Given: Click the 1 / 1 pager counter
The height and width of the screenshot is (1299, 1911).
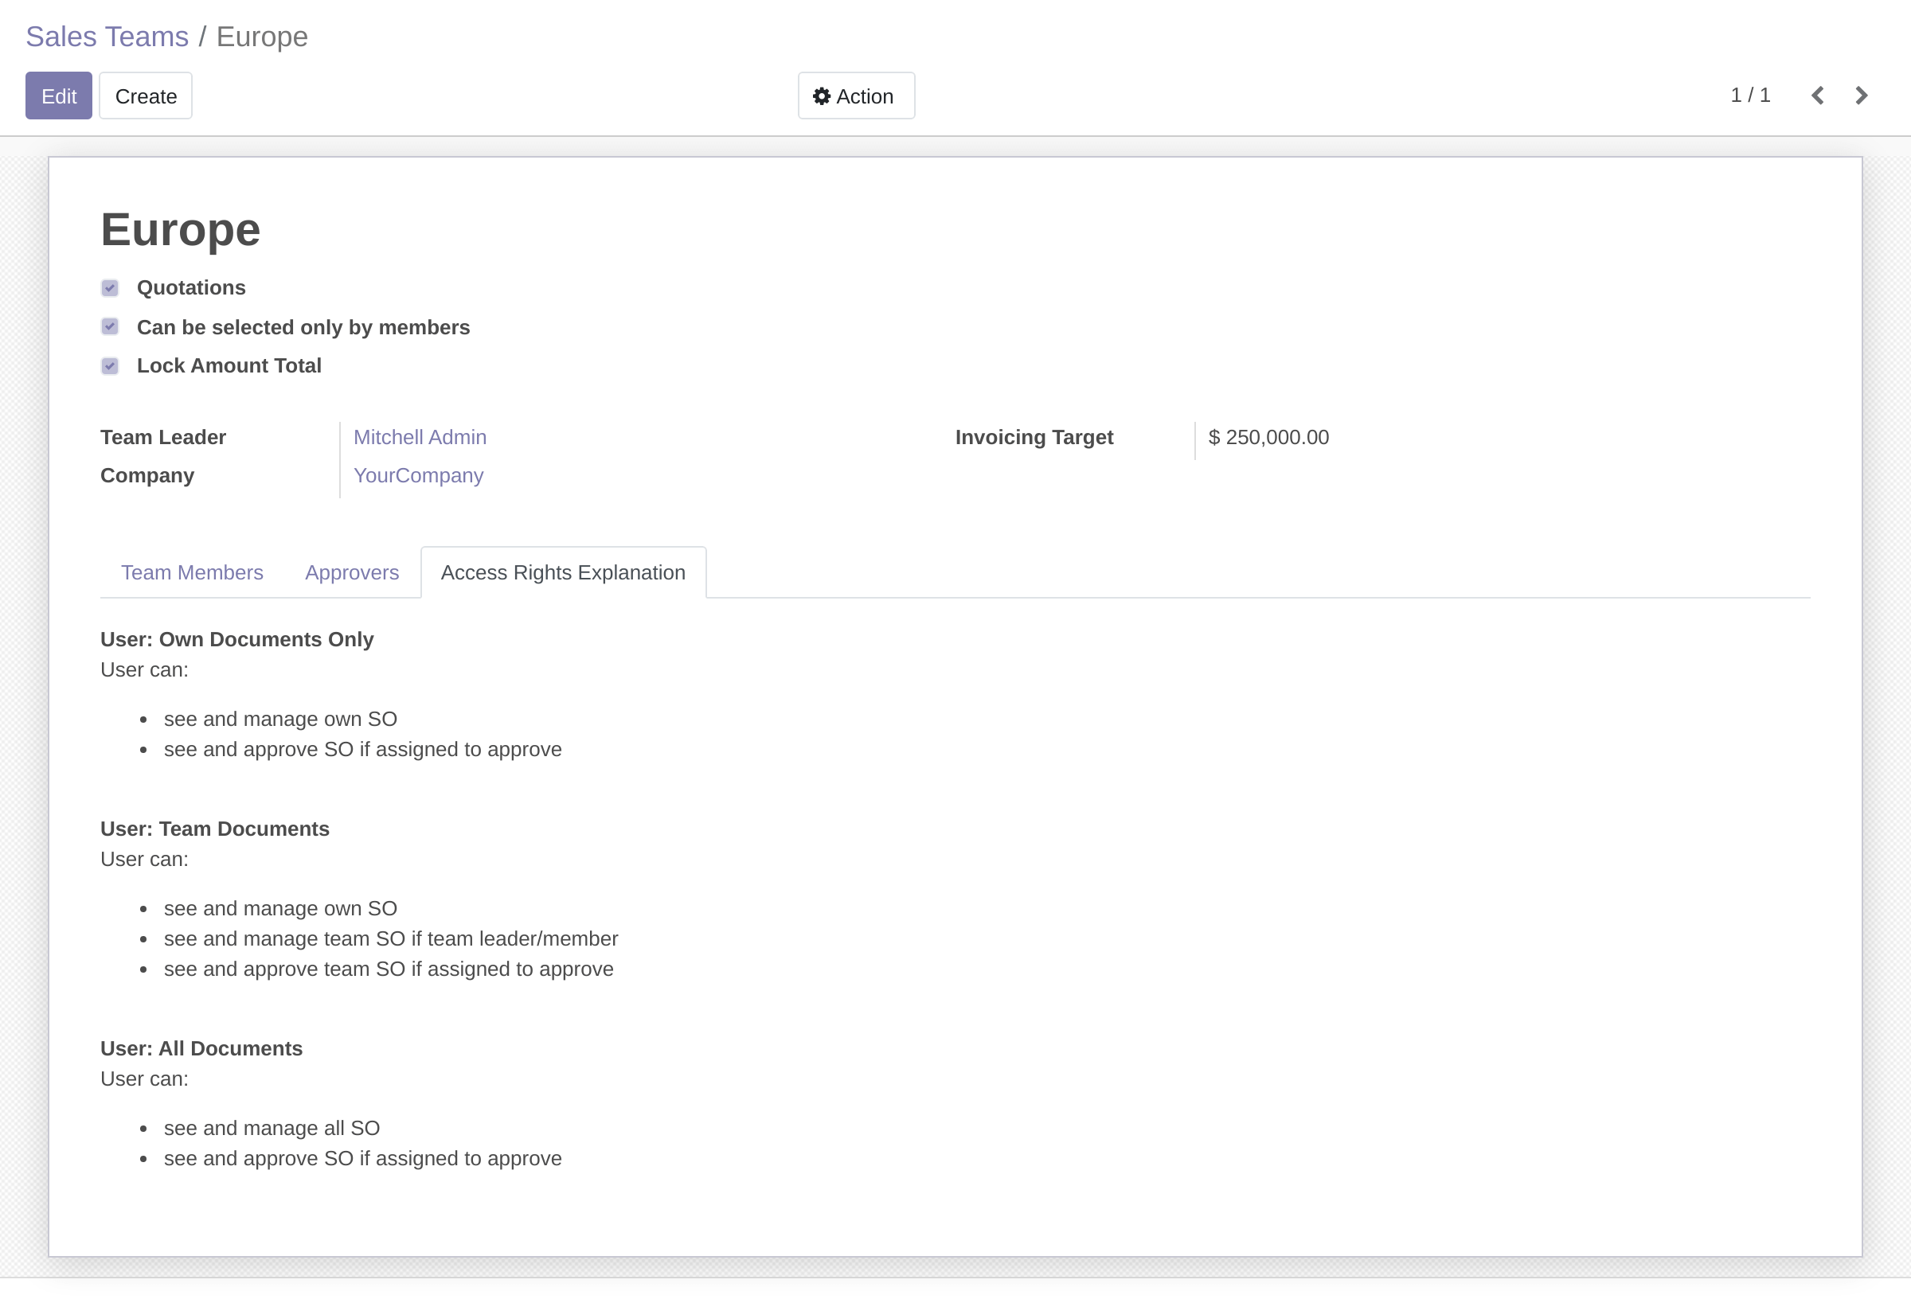Looking at the screenshot, I should pos(1750,96).
